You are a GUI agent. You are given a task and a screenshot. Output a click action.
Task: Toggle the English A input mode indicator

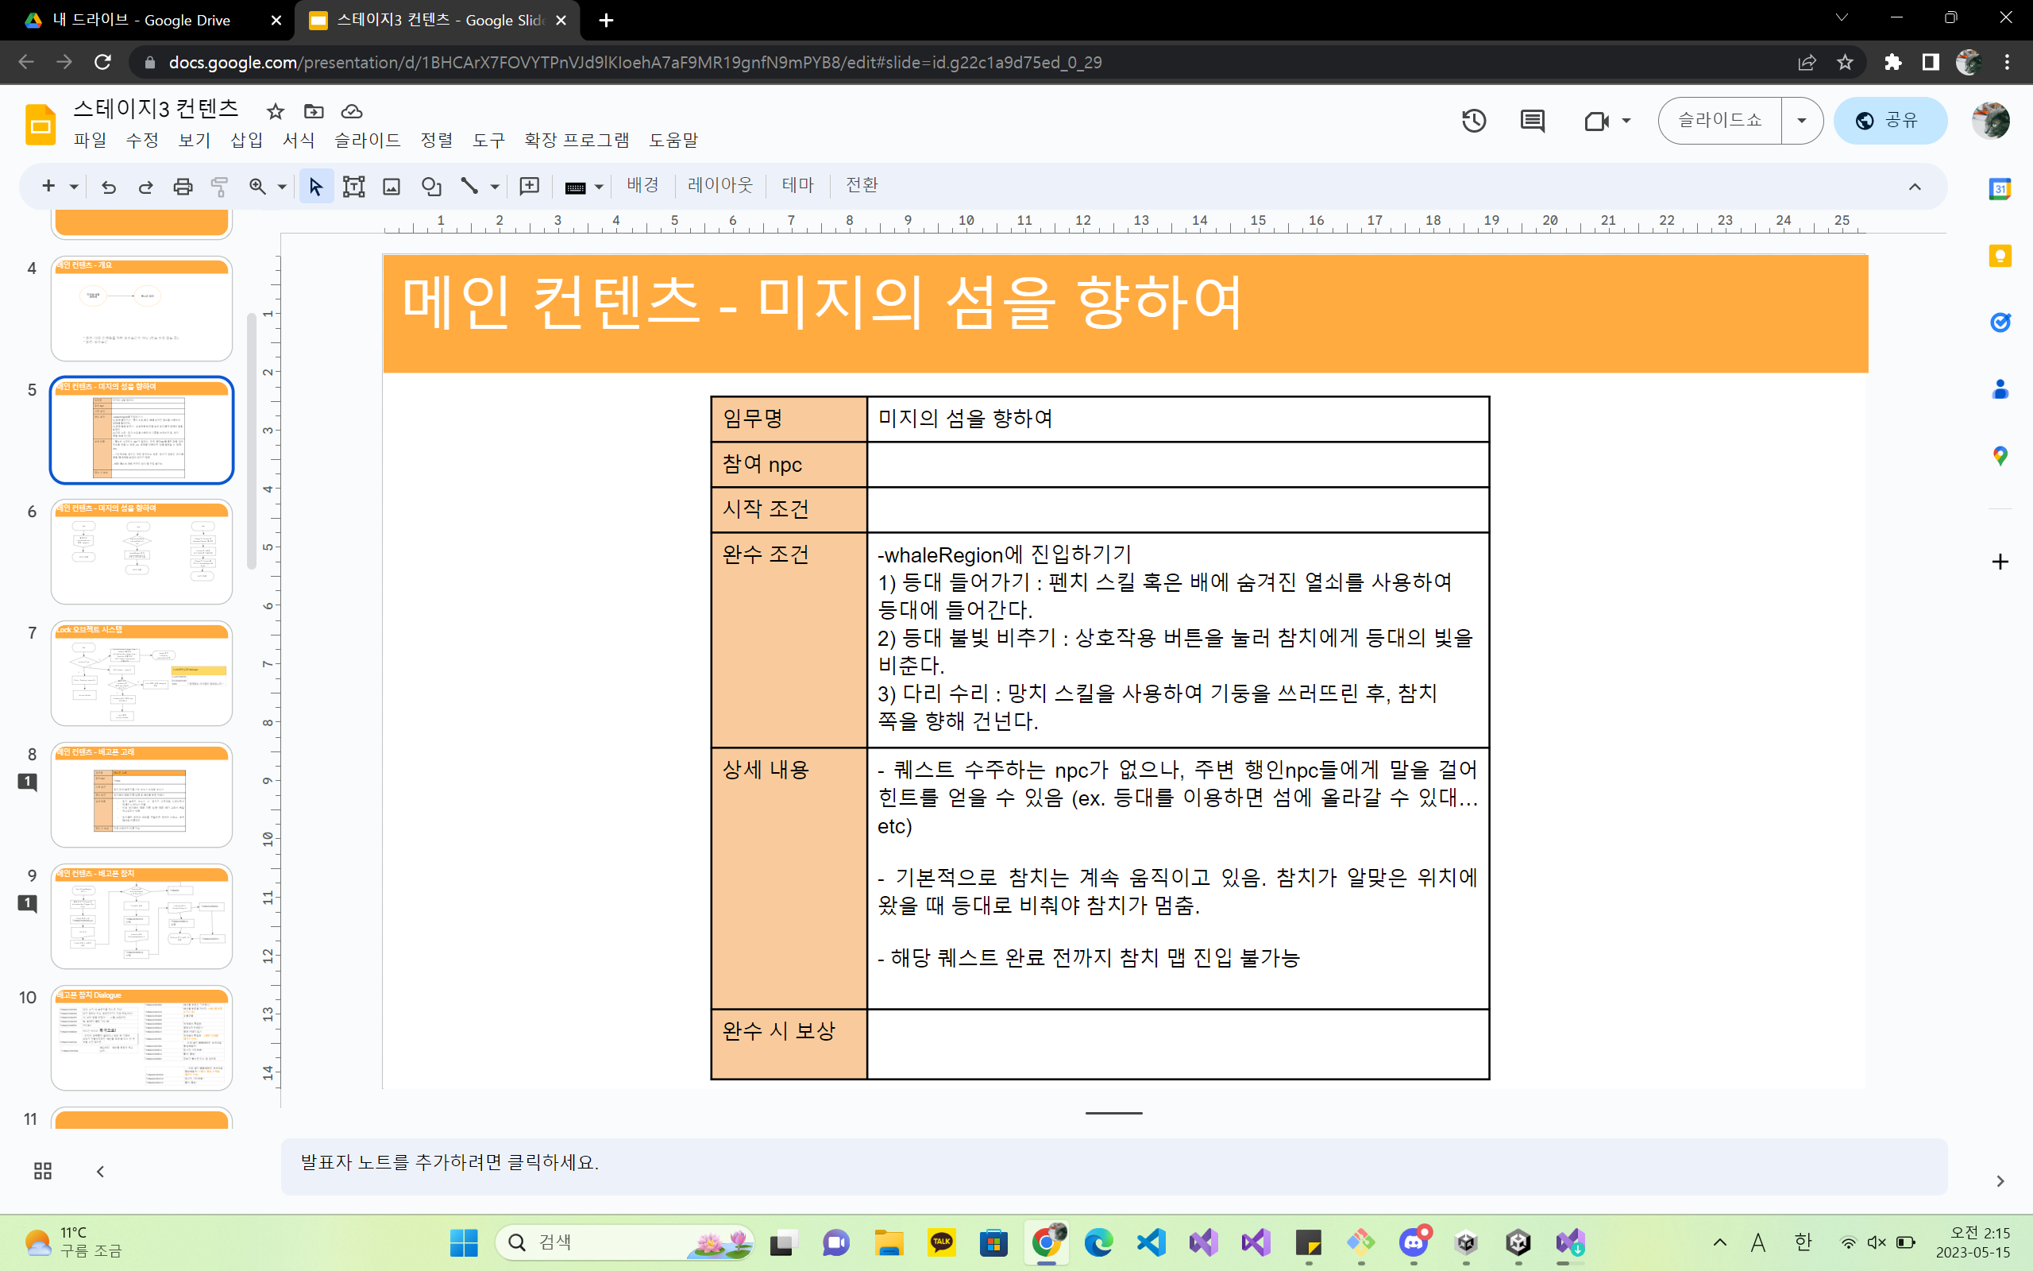pos(1757,1242)
